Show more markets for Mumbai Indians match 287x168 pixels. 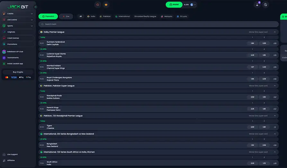point(275,67)
